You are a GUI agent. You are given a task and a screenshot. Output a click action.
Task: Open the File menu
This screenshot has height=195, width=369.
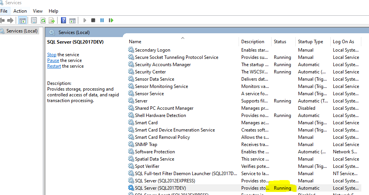coord(4,11)
